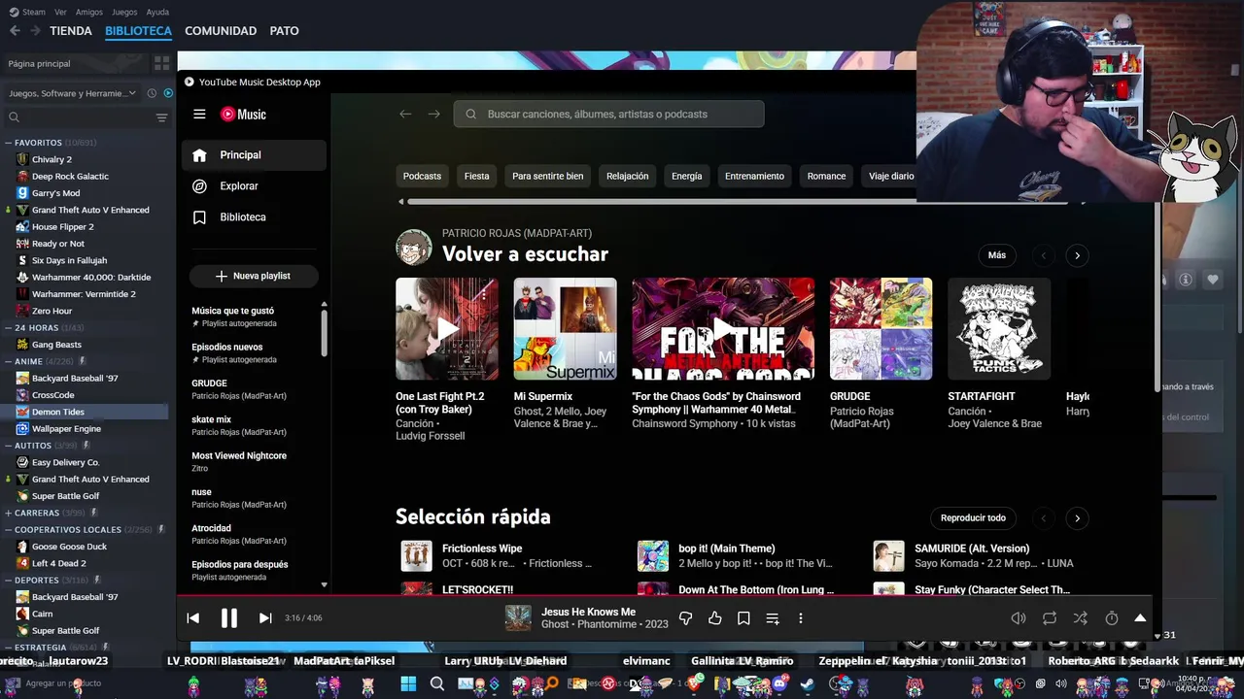This screenshot has width=1244, height=699.
Task: Skip to previous track
Action: [192, 617]
